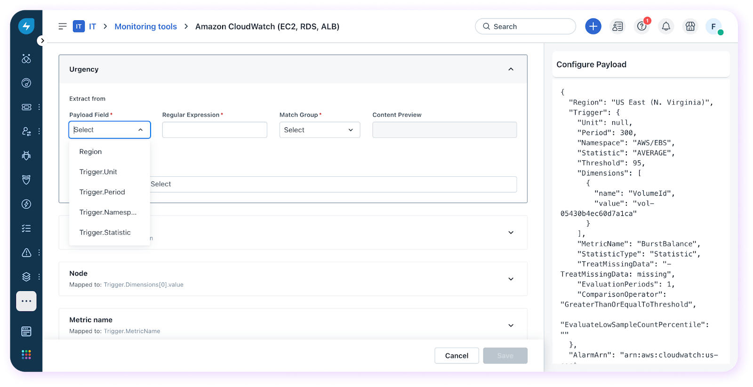This screenshot has height=387, width=753.
Task: Choose Trigger.Statistic from the dropdown list
Action: pos(109,232)
